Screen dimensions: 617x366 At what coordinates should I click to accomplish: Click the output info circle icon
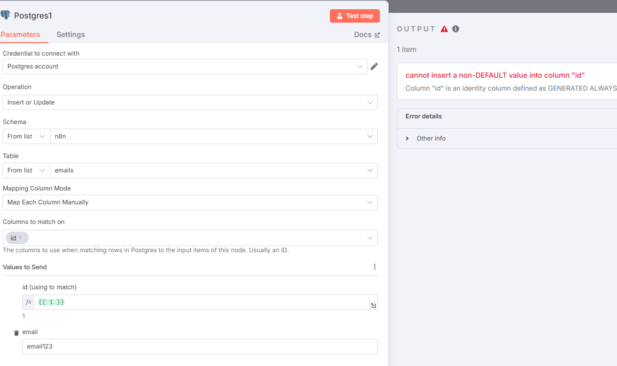(x=456, y=29)
